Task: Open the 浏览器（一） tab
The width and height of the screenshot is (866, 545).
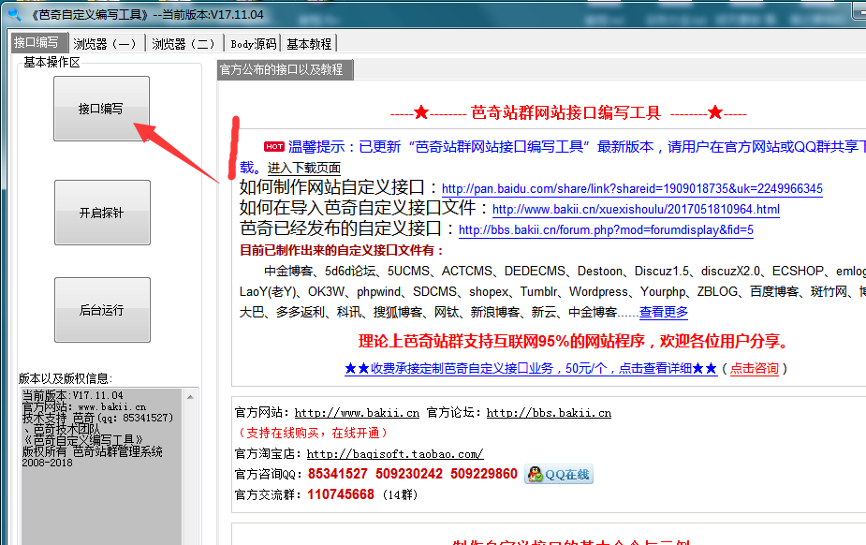Action: tap(105, 44)
